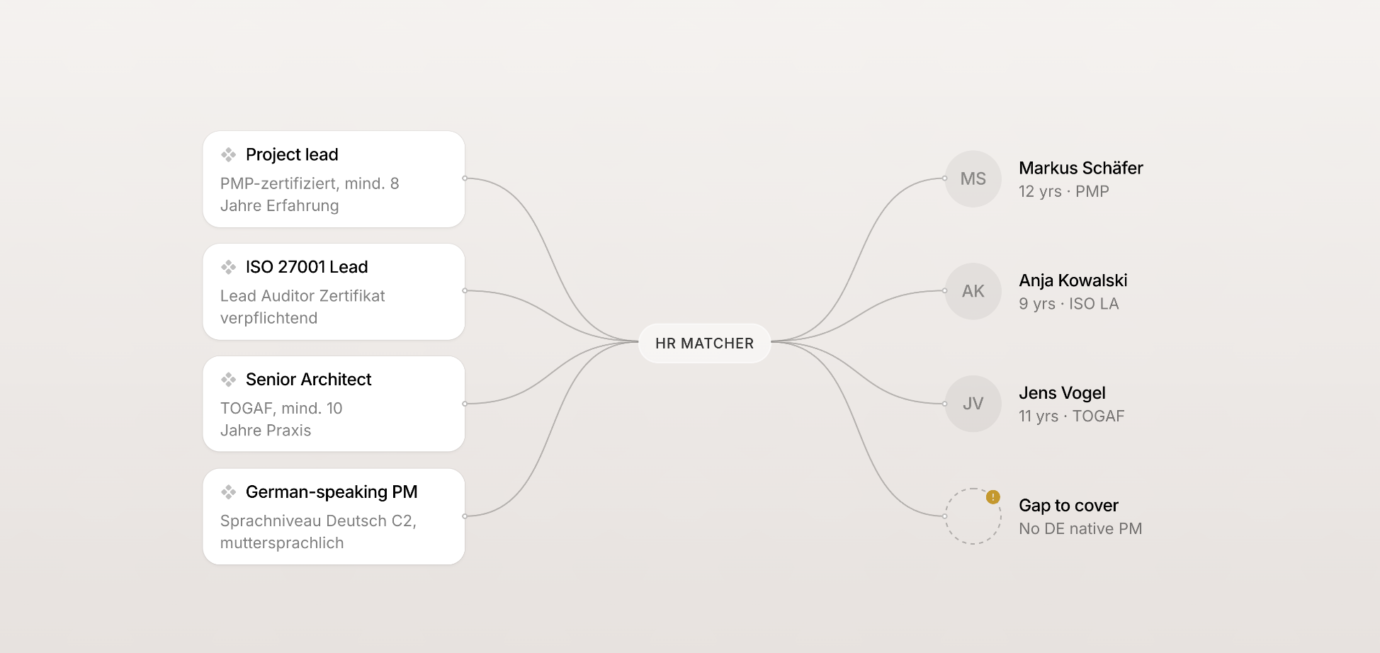Click the 'TOGAF, mind. 10 Jahre Praxis' description
The height and width of the screenshot is (653, 1380).
tap(281, 419)
